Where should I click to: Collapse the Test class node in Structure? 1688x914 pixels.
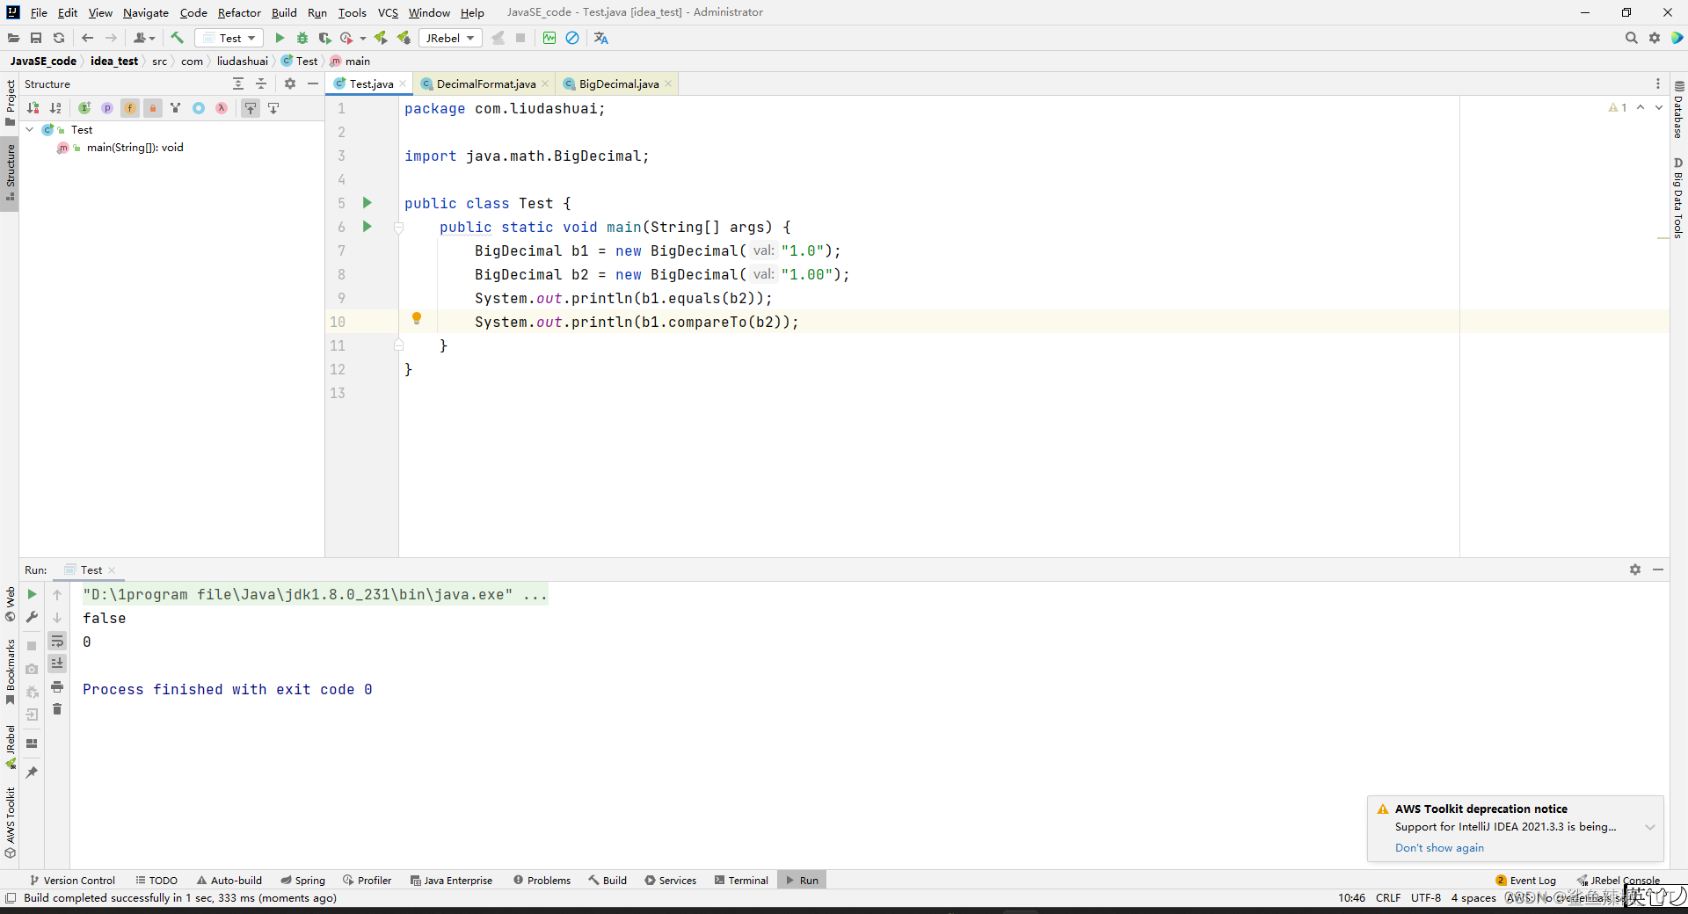[x=30, y=129]
